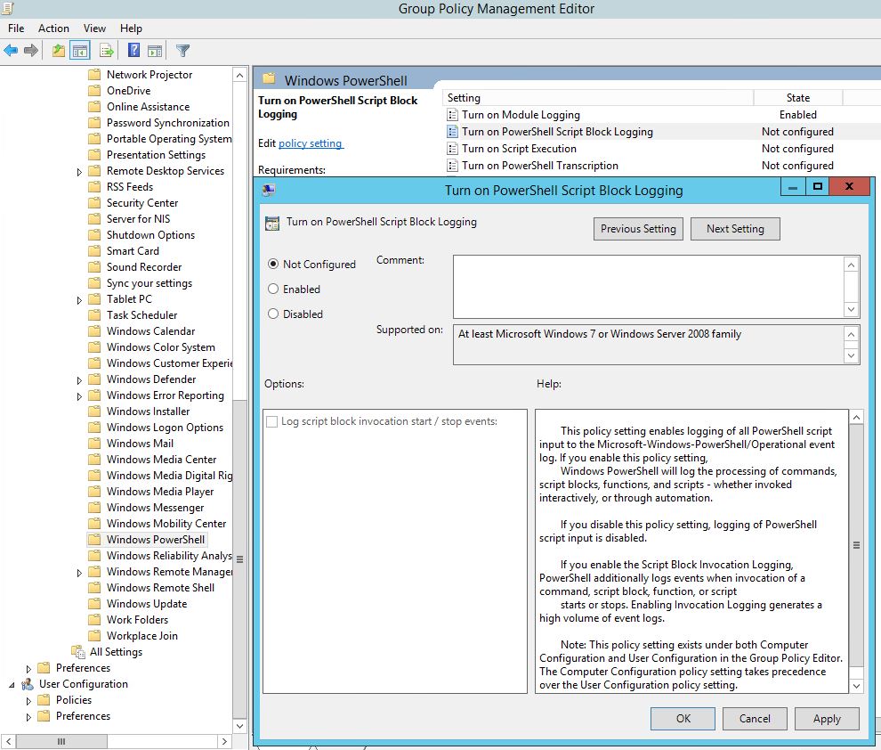Screen dimensions: 881x750
Task: Click the Next Setting button
Action: pyautogui.click(x=735, y=229)
